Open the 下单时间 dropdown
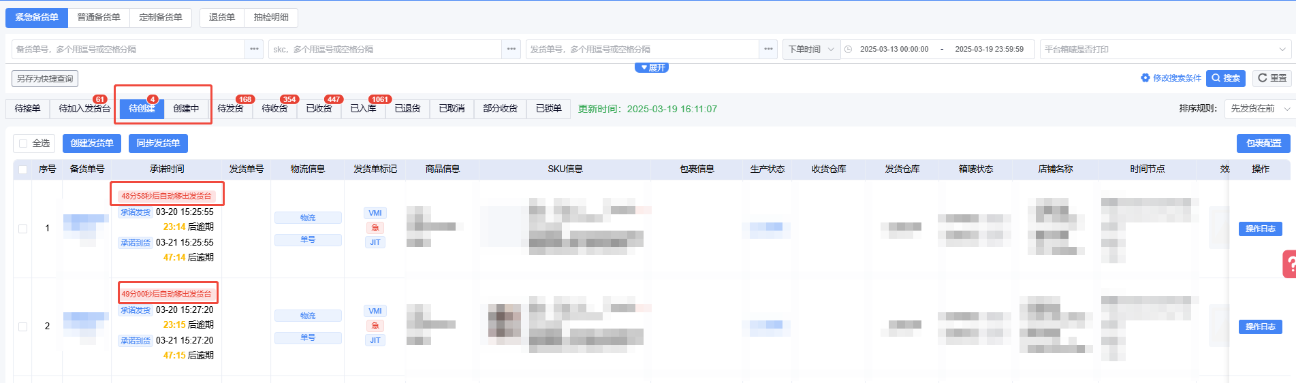Screen dimensions: 1296x383 (811, 49)
